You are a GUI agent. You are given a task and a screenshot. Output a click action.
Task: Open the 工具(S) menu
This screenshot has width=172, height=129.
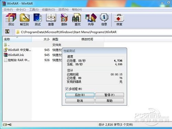tap(34, 10)
